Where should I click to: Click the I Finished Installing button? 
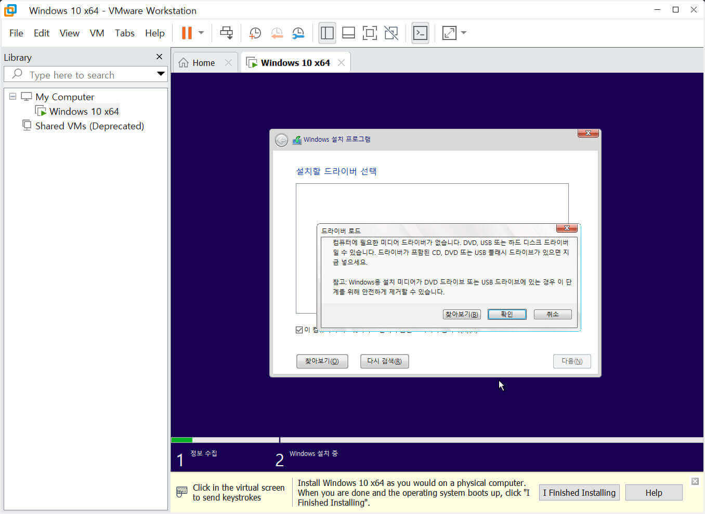tap(579, 493)
